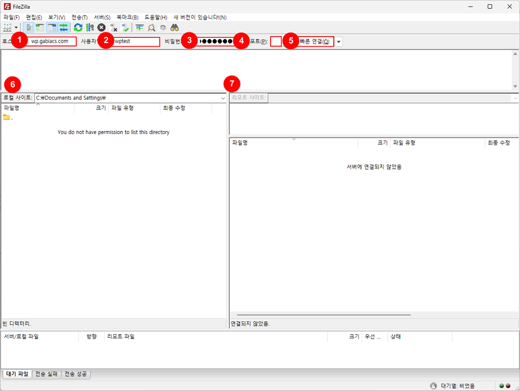This screenshot has height=391, width=520.
Task: Toggle the message log display icon
Action: tap(30, 28)
